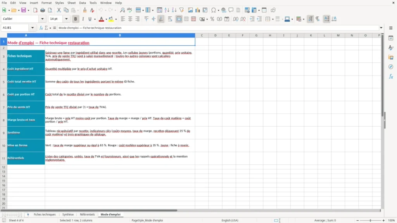Open the sidebar Navigator compass icon
Viewport: 397px width, 223px height.
391,67
